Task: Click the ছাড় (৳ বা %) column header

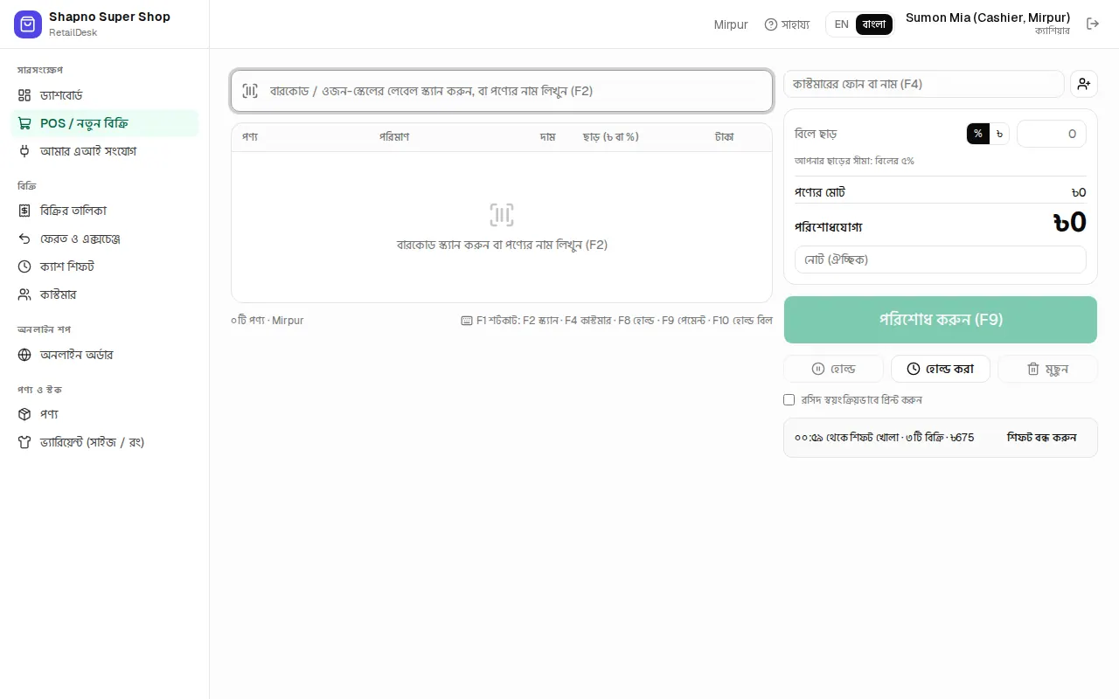Action: pos(610,137)
